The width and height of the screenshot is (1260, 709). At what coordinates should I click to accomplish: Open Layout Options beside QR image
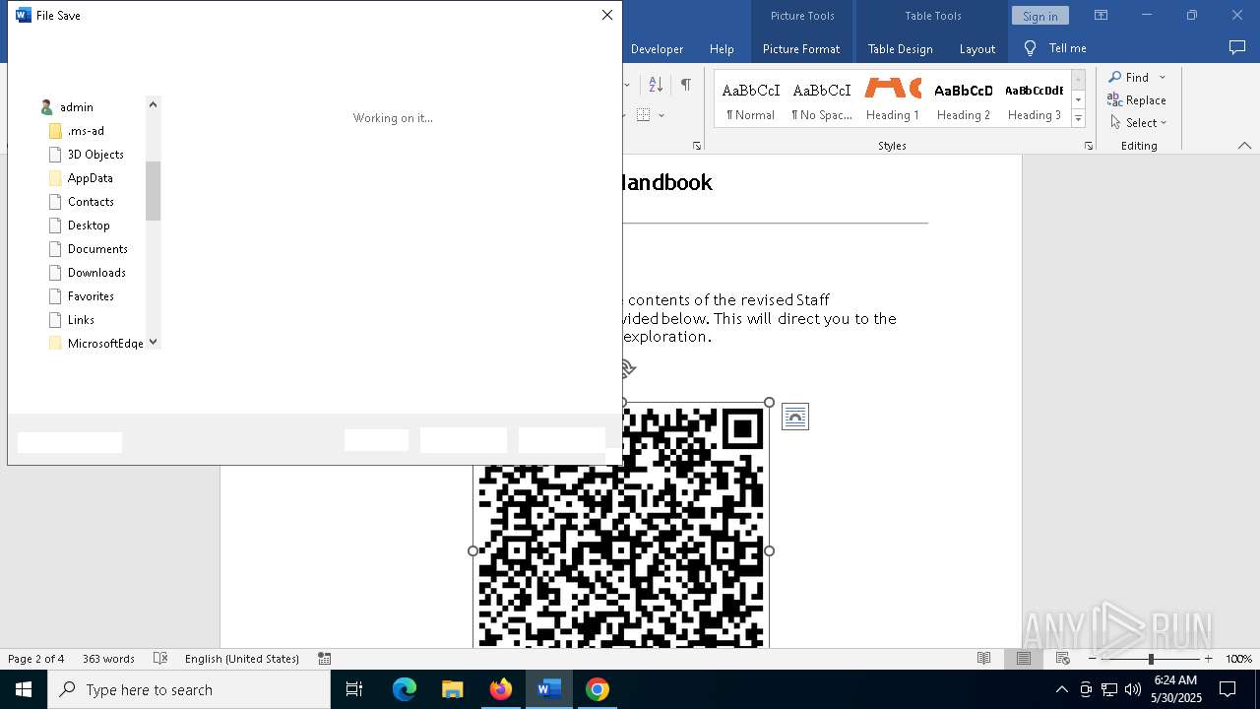[x=794, y=418]
